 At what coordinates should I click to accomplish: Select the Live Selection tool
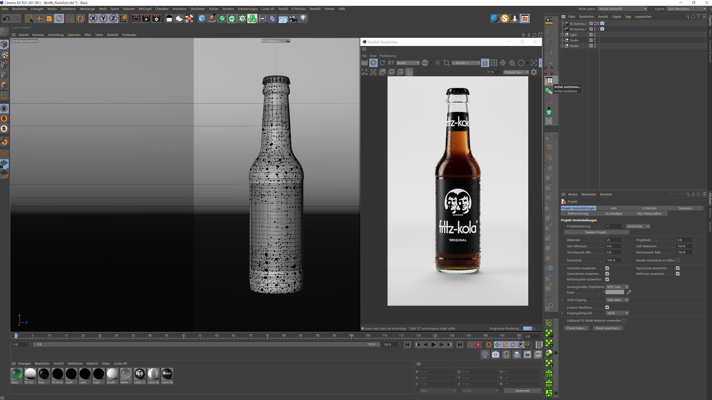[x=29, y=18]
